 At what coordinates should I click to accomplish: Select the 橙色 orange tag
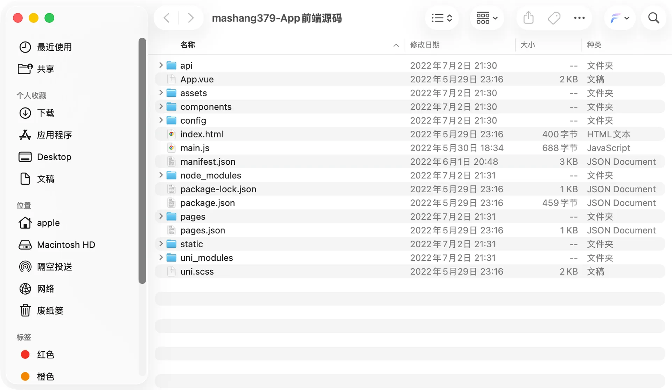[37, 376]
